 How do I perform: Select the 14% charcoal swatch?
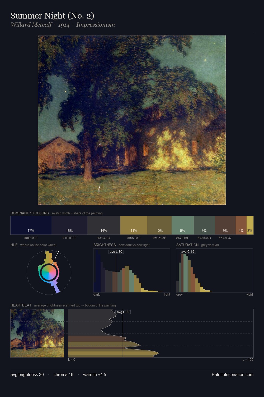(104, 225)
